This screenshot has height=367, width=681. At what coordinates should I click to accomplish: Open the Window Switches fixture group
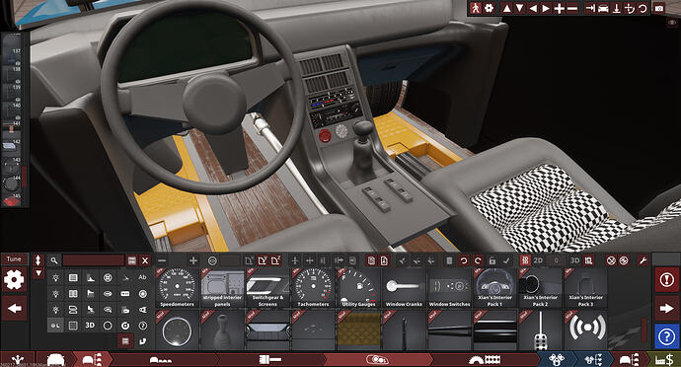pyautogui.click(x=449, y=288)
